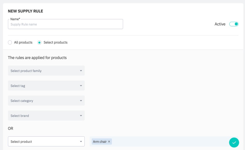The width and height of the screenshot is (245, 150).
Task: Click chevron arrow in Select brand field
Action: pos(81,116)
